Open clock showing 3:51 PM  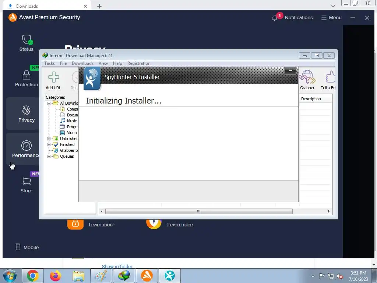point(358,276)
